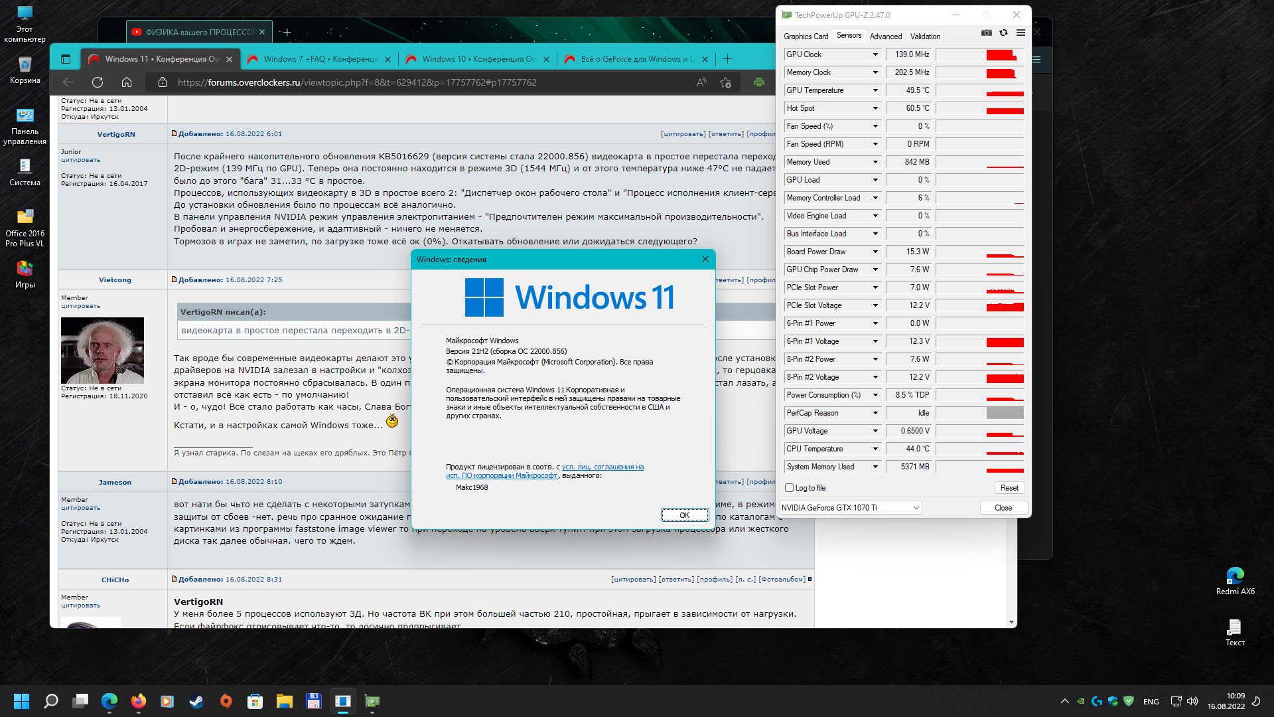Open the GPU Temperature sensor dropdown
1274x717 pixels.
(875, 90)
